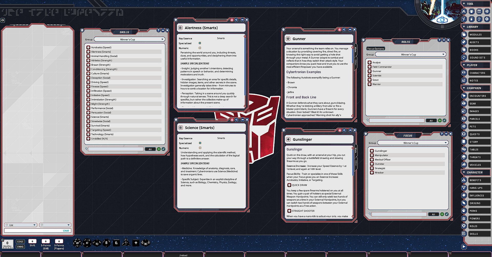Open Encounters from the Campaign sidebar
Viewport: 492px width, 257px height.
pyautogui.click(x=477, y=96)
